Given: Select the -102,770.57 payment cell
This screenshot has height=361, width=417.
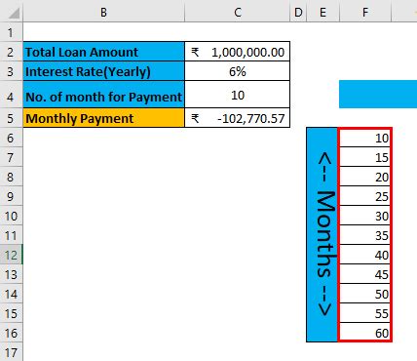Looking at the screenshot, I should coord(238,118).
